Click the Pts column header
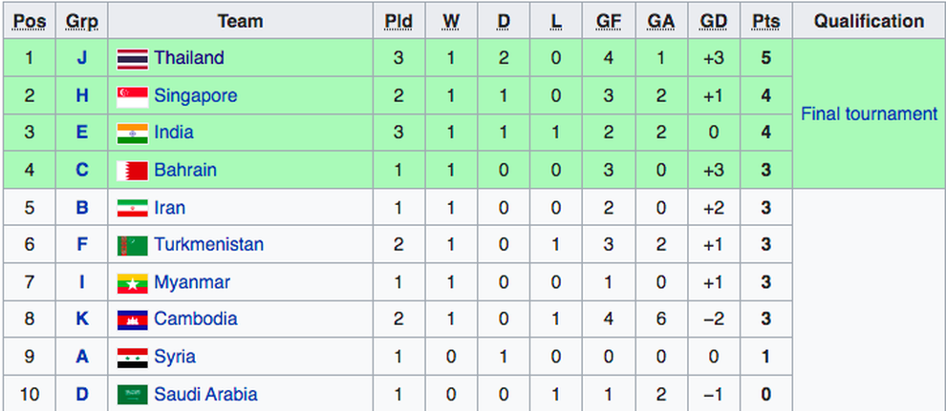946x411 pixels. click(x=765, y=22)
